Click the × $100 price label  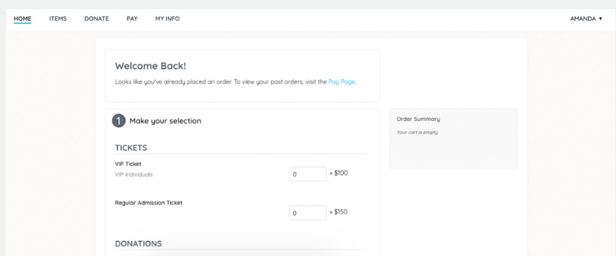pos(338,173)
